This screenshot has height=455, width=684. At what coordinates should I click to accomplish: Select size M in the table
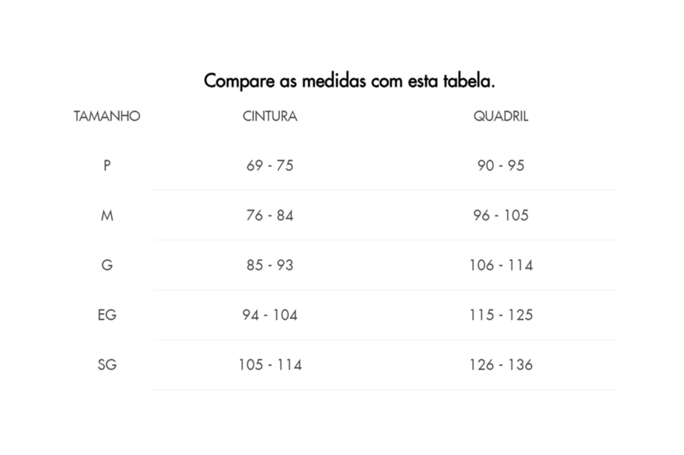coord(107,215)
